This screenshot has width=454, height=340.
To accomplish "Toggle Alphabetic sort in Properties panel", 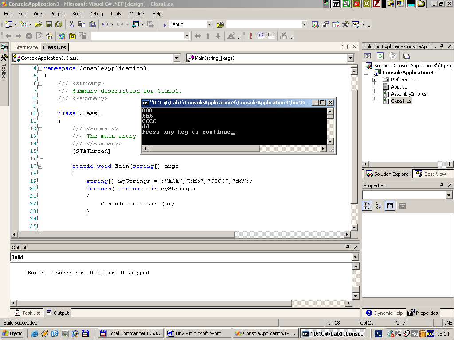I will pyautogui.click(x=378, y=206).
